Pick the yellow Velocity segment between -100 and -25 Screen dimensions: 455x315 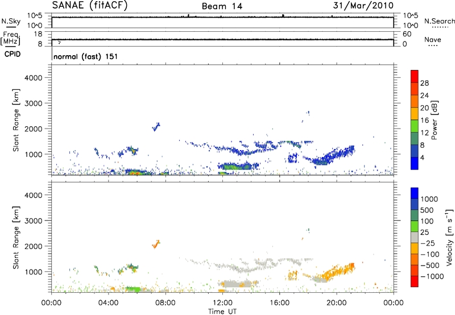[x=415, y=248]
